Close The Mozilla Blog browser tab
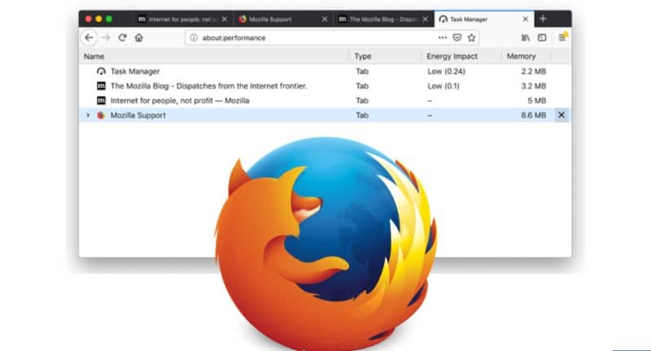This screenshot has height=351, width=651. coord(425,19)
